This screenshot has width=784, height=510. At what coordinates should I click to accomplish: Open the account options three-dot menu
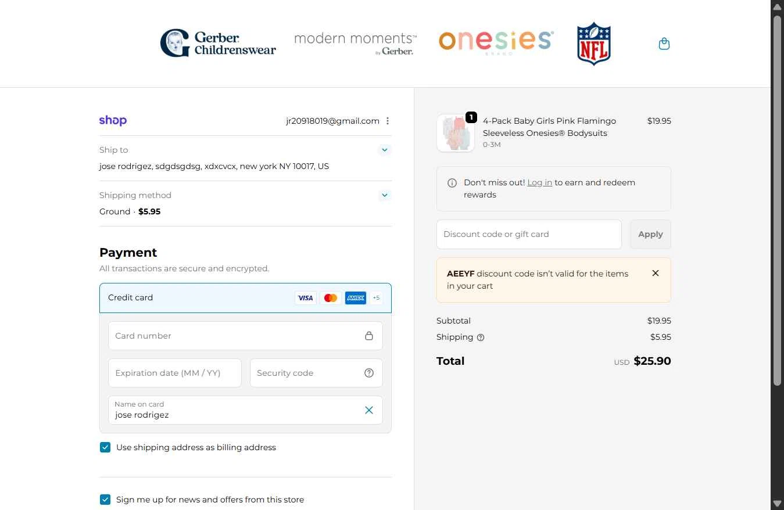click(x=388, y=121)
